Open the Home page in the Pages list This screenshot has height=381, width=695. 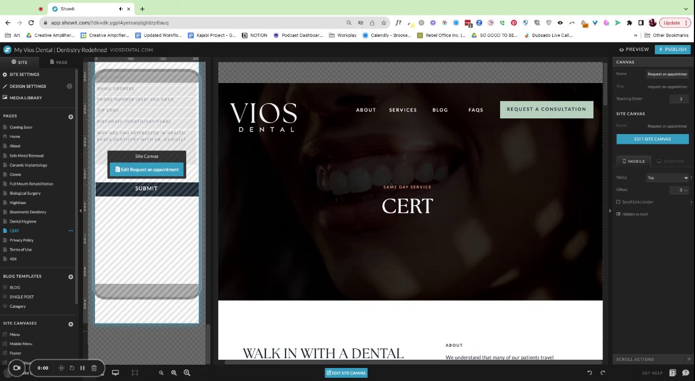(15, 137)
